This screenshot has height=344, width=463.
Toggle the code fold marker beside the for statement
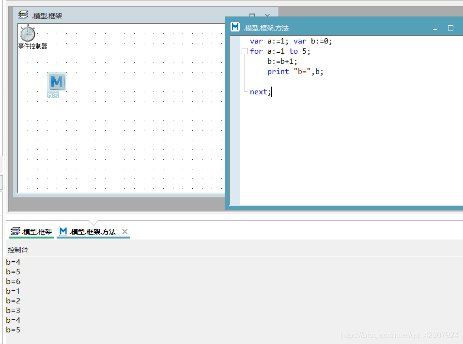click(245, 51)
